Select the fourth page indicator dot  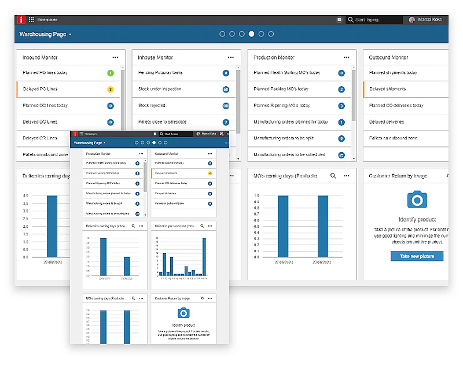[x=251, y=34]
